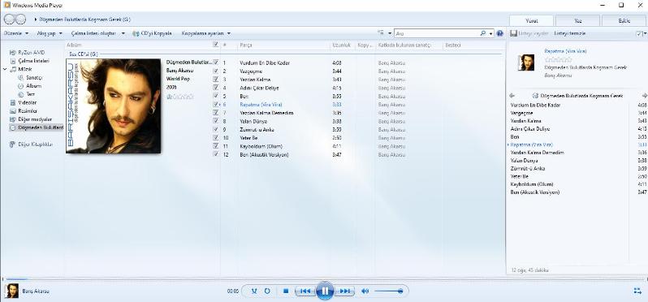Open the Help icon
The image size is (648, 302).
(499, 33)
